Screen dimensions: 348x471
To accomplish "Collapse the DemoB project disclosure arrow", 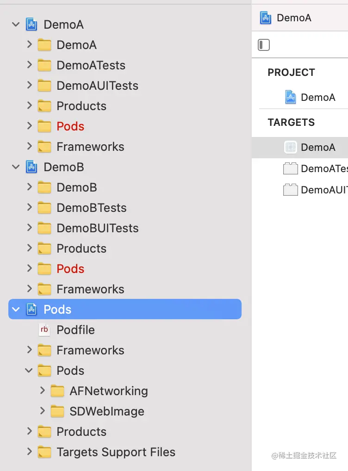I will [16, 167].
